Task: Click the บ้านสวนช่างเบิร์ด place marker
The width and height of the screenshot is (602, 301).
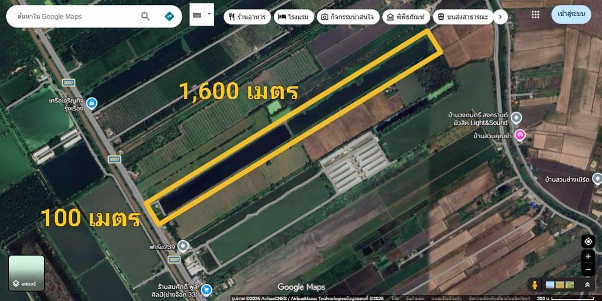Action: point(597,179)
